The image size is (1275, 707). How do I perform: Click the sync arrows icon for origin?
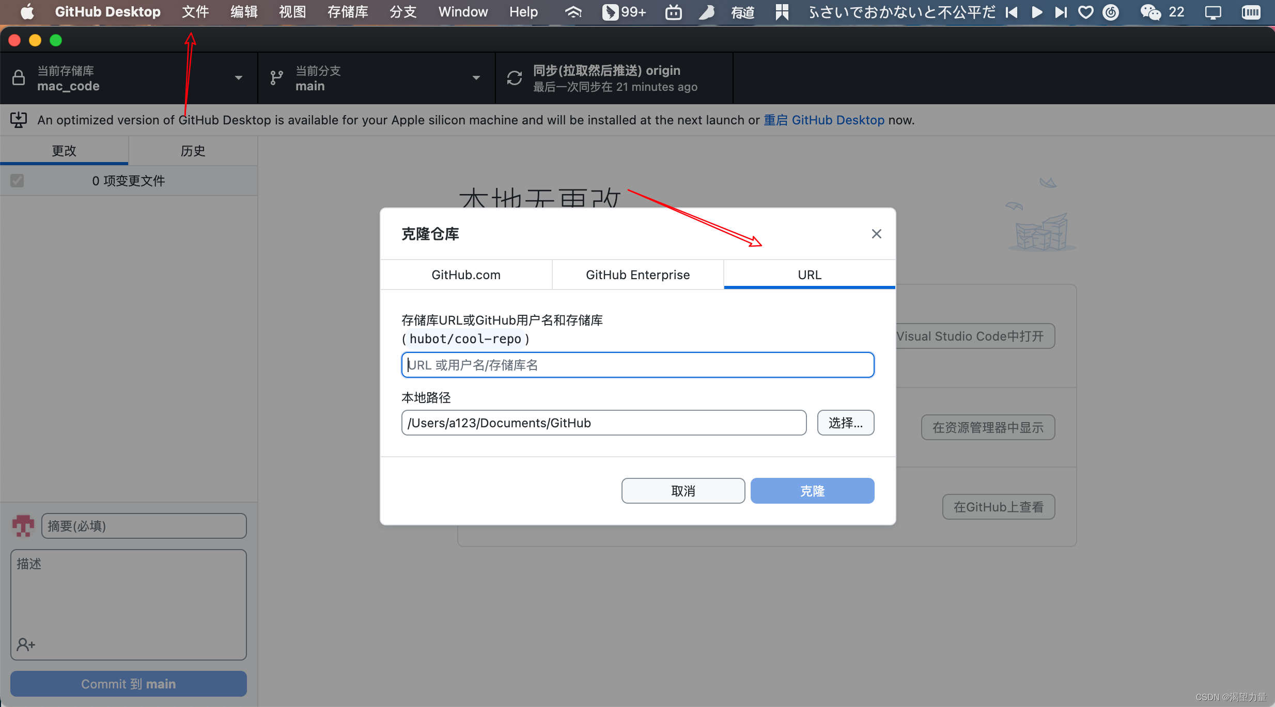[x=515, y=77]
